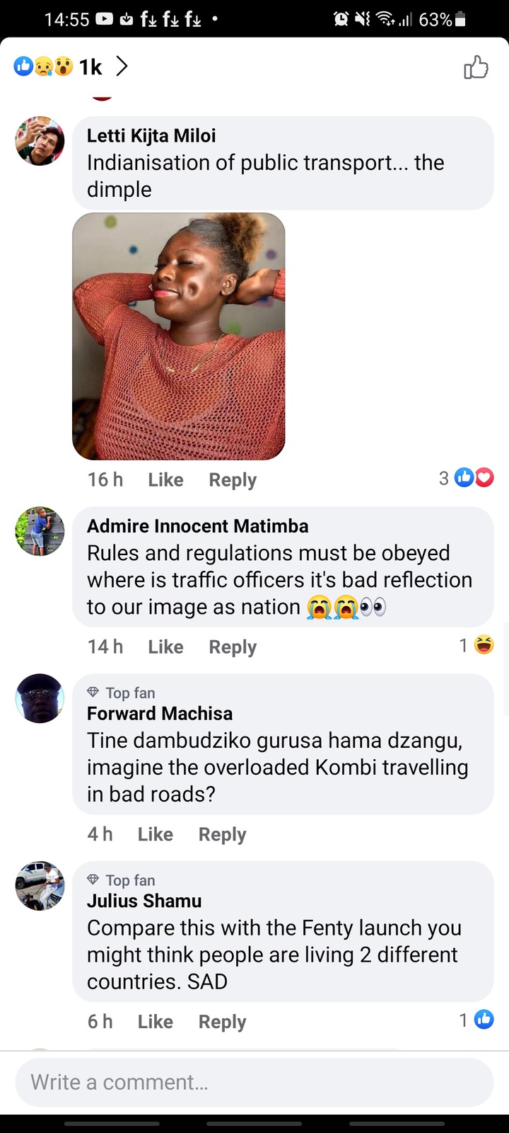509x1133 pixels.
Task: Expand reactions list with chevron next to 1k
Action: pos(122,67)
